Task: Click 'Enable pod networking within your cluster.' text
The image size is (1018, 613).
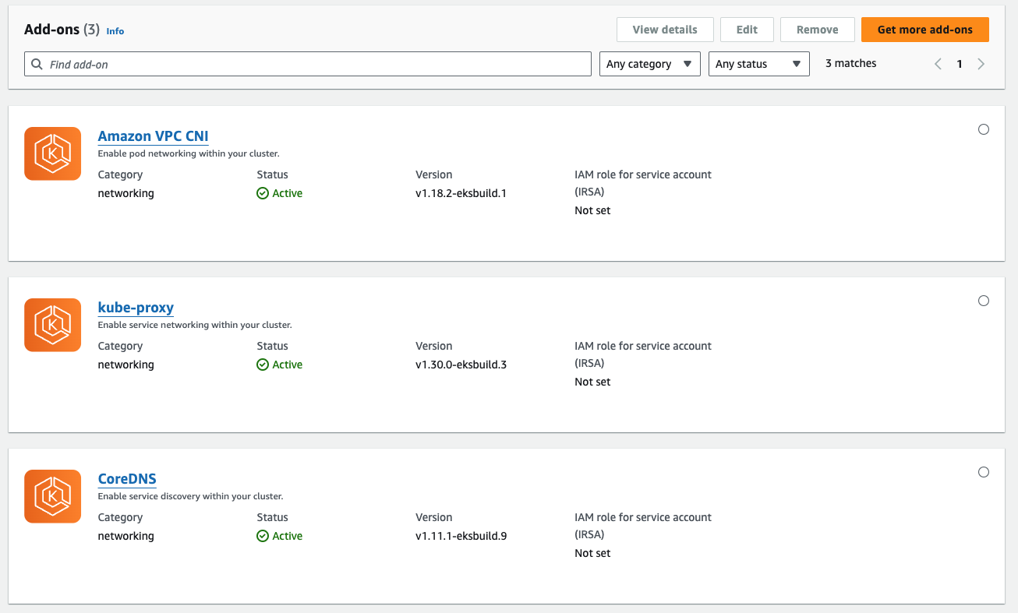Action: coord(189,153)
